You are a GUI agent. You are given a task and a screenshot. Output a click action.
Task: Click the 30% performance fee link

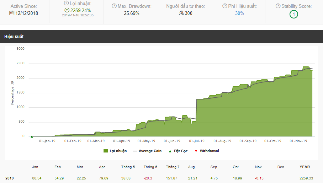(239, 13)
